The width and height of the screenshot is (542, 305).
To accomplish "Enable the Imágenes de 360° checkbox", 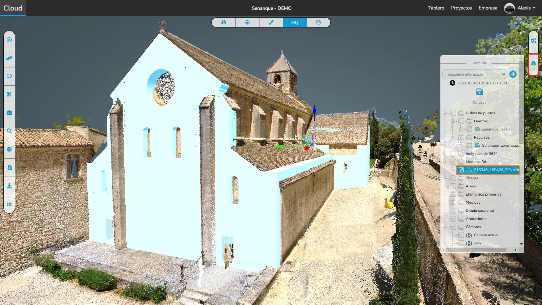I will point(453,154).
